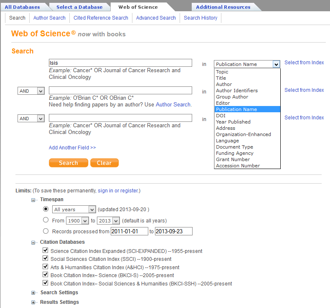Select the All years radio button
330x308 pixels.
tap(46, 209)
